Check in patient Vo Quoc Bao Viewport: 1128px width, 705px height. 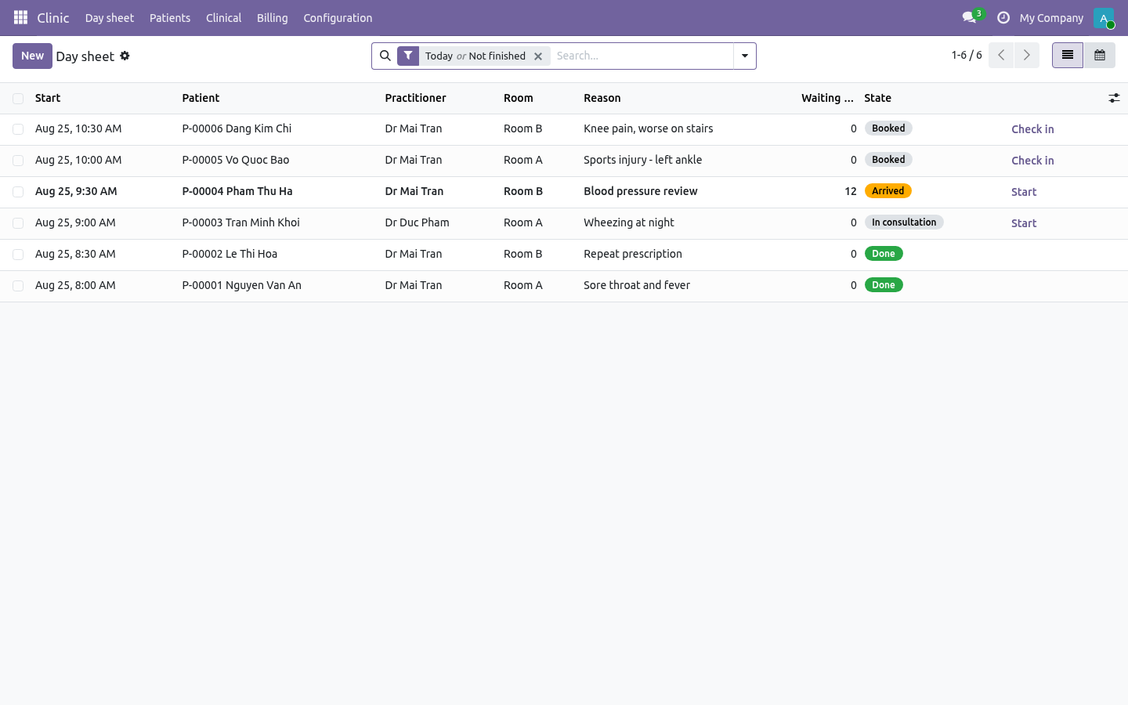[x=1032, y=161]
